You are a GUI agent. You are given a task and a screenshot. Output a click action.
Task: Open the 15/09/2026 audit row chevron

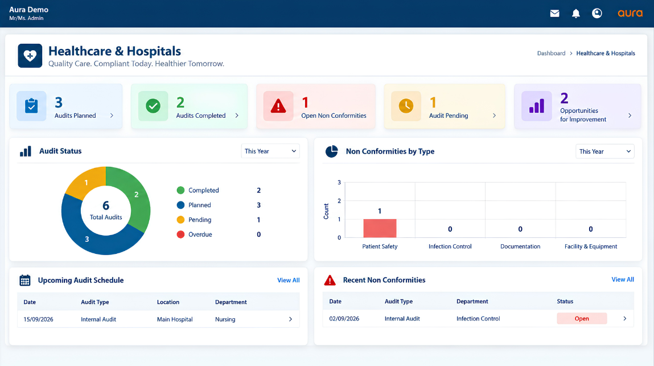point(291,319)
